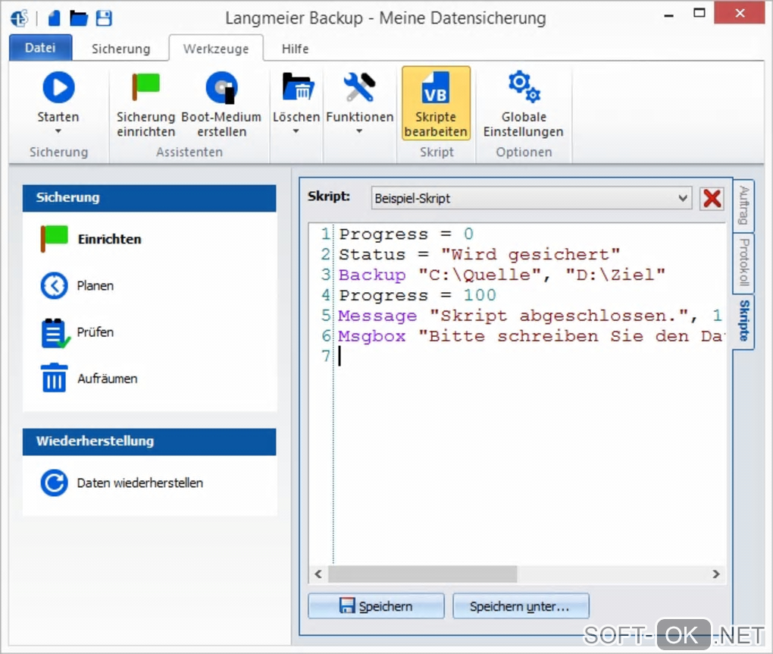Click Planen clock icon in sidebar
Viewport: 773px width, 654px height.
[x=55, y=286]
